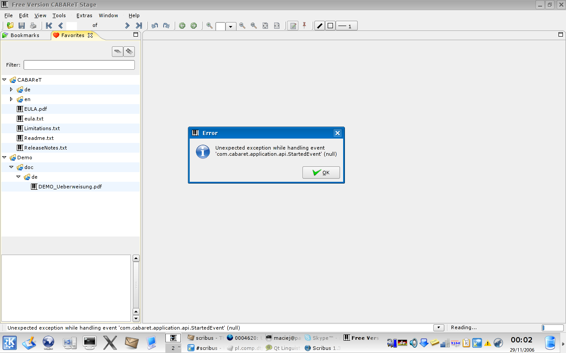Click the Filter text field
The height and width of the screenshot is (353, 566).
(x=79, y=65)
